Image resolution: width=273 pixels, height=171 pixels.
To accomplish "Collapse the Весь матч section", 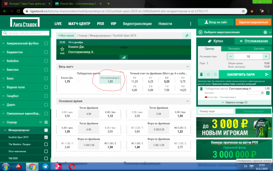I will click(x=188, y=66).
